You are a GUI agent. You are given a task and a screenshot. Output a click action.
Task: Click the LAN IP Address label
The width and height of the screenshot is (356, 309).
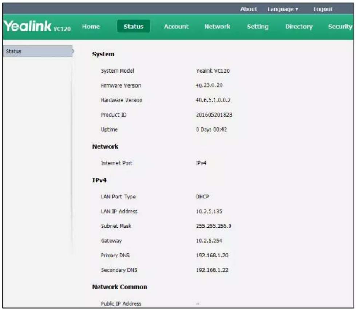pos(119,211)
